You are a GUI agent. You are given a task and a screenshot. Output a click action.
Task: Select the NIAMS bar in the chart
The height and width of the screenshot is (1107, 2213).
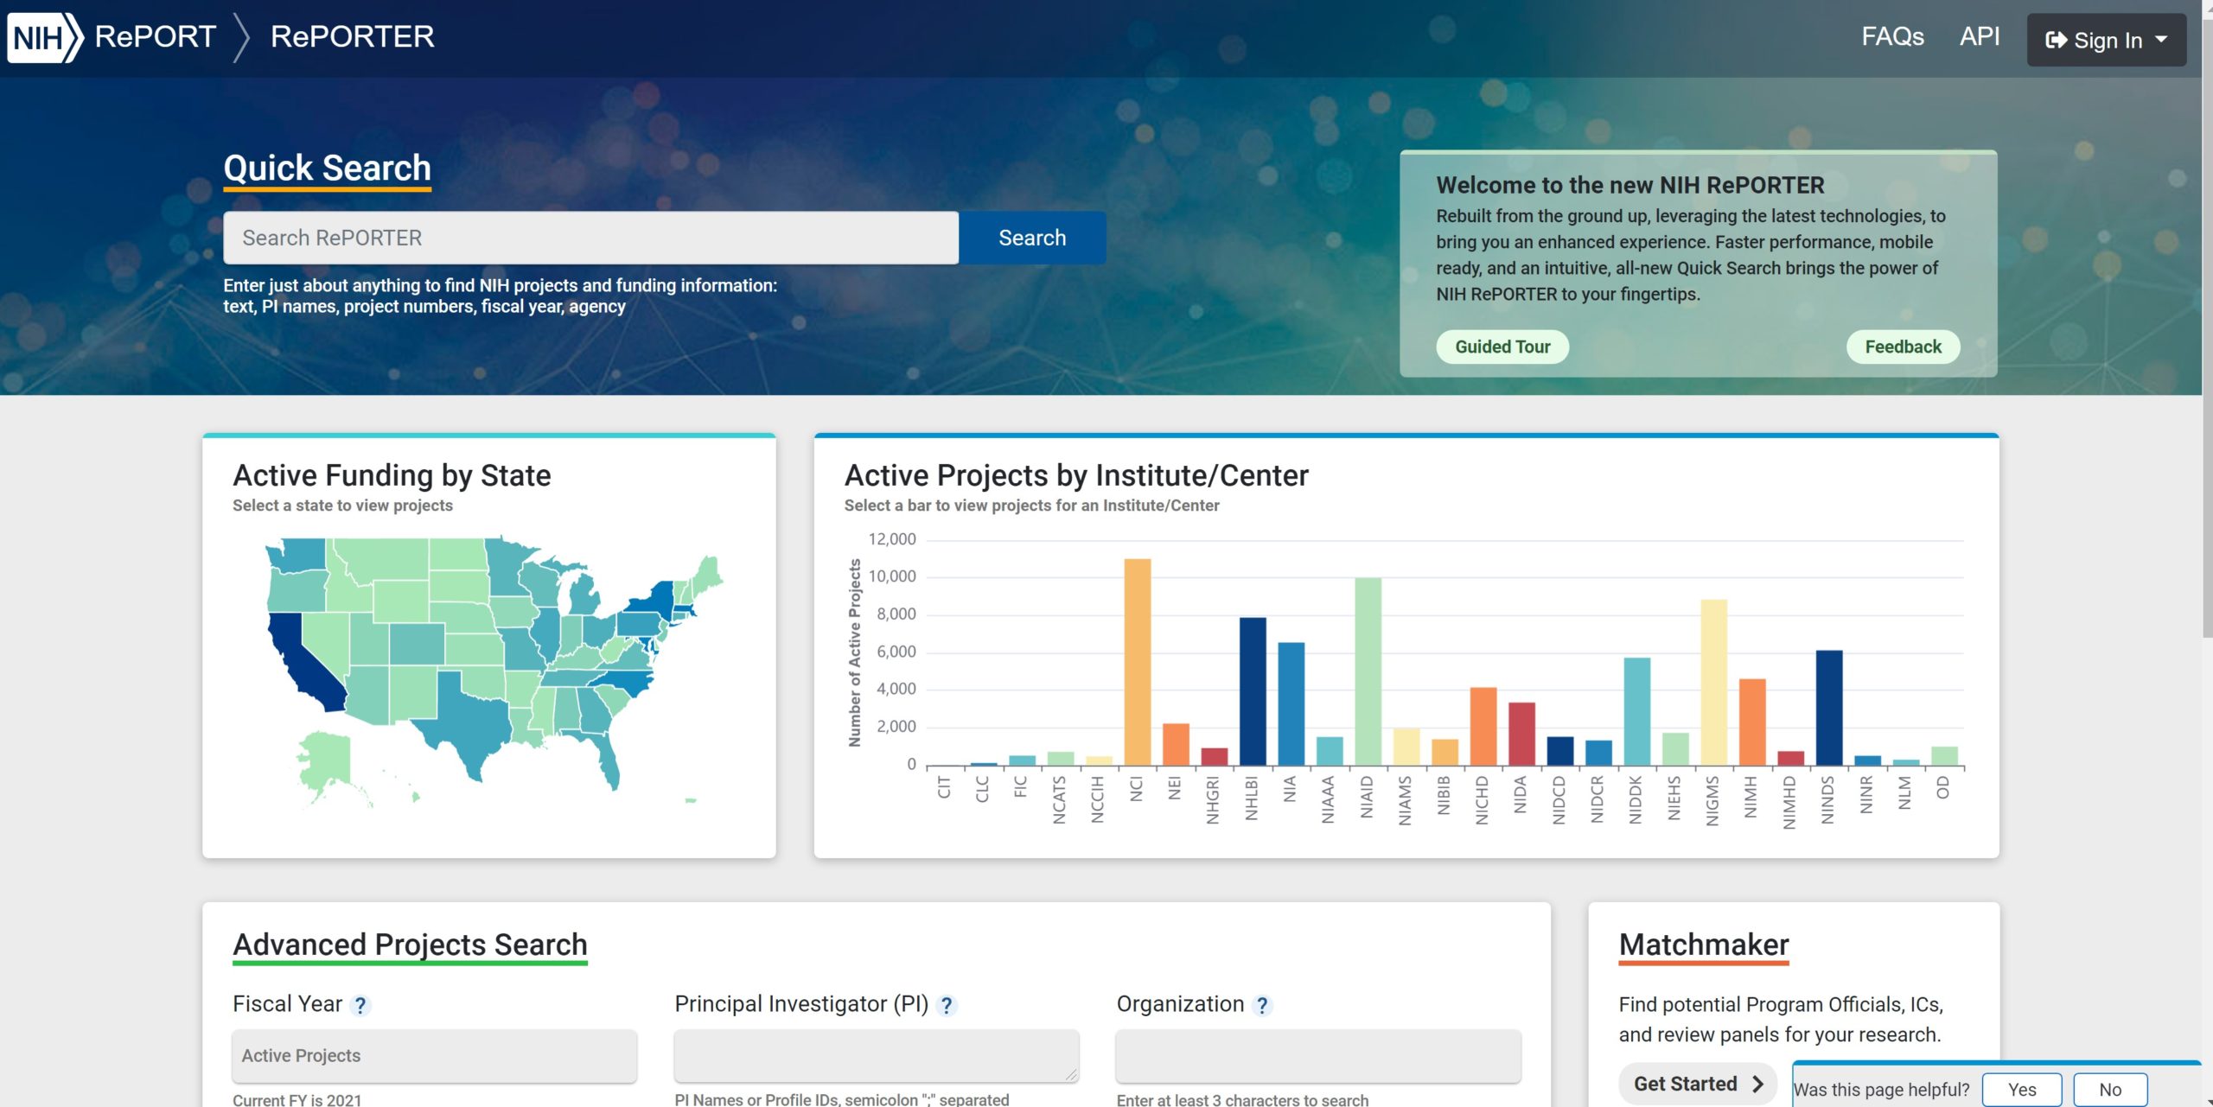tap(1406, 747)
